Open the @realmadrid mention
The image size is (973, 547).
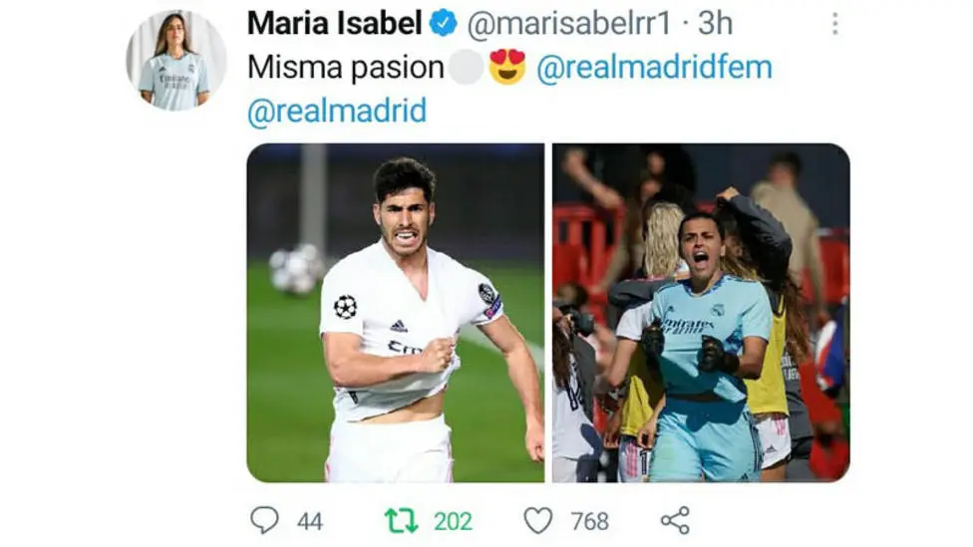337,111
